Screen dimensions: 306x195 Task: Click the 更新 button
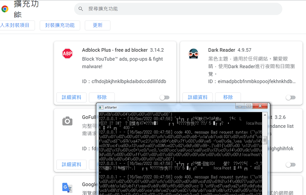98,25
